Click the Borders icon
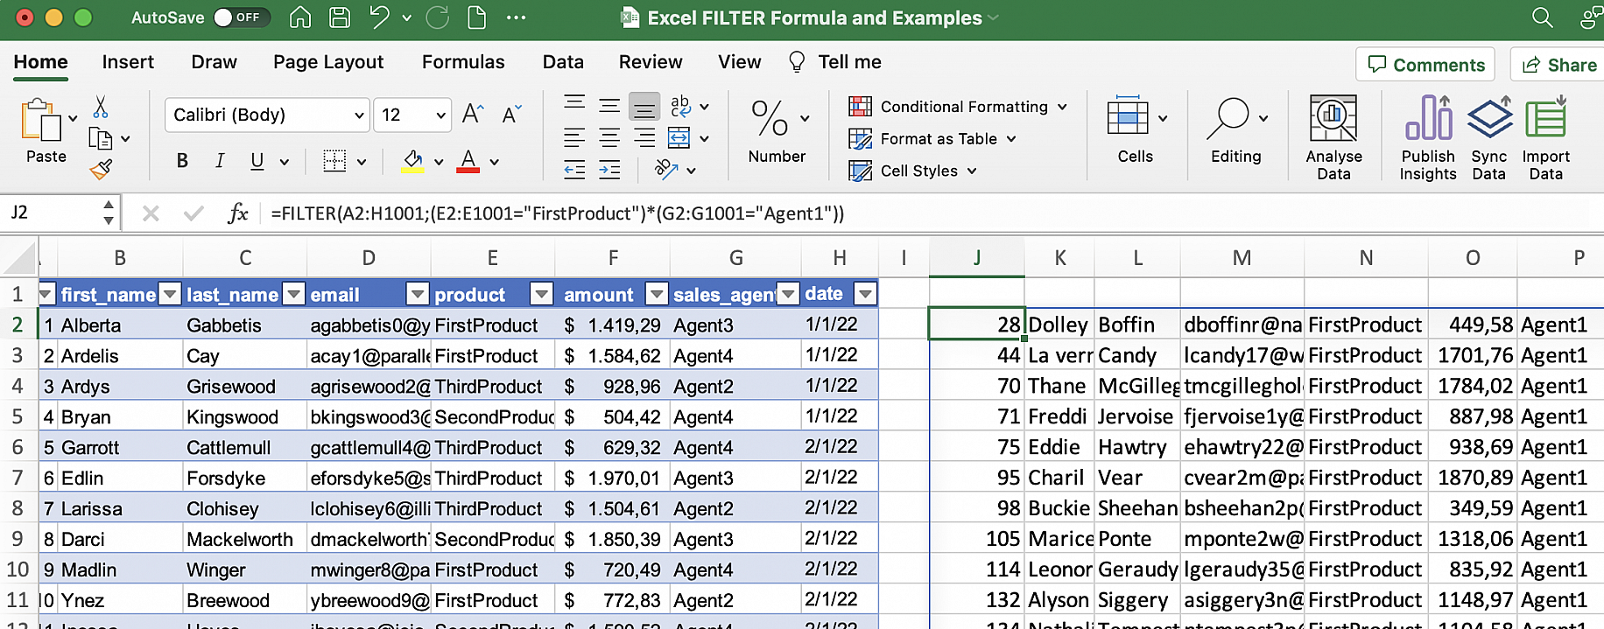The image size is (1604, 629). coord(334,161)
